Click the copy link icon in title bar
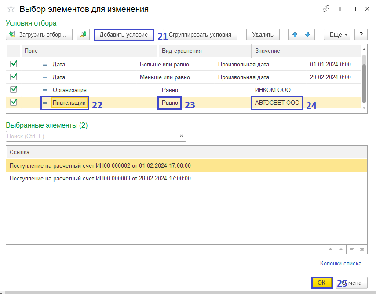The image size is (376, 294). coord(326,9)
